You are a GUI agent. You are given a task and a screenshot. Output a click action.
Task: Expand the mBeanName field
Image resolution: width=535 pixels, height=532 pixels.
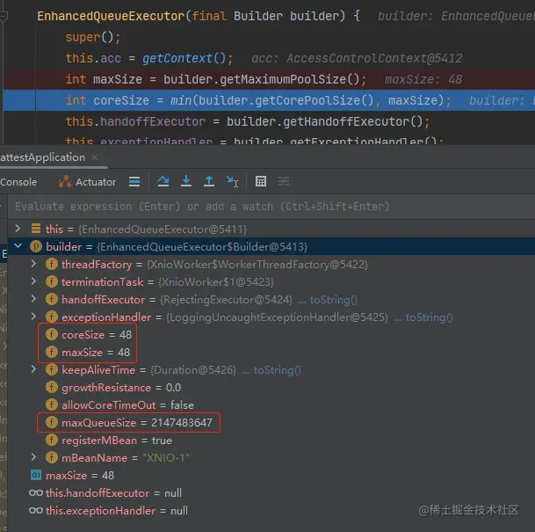point(33,457)
